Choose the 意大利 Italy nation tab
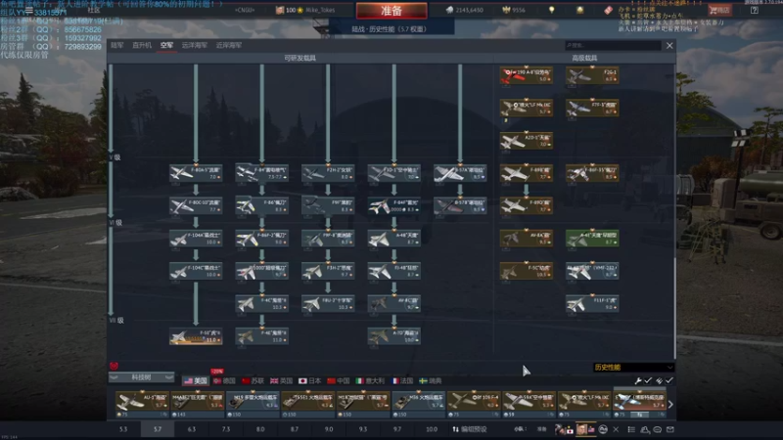Screen dimensions: 783x440 point(370,381)
